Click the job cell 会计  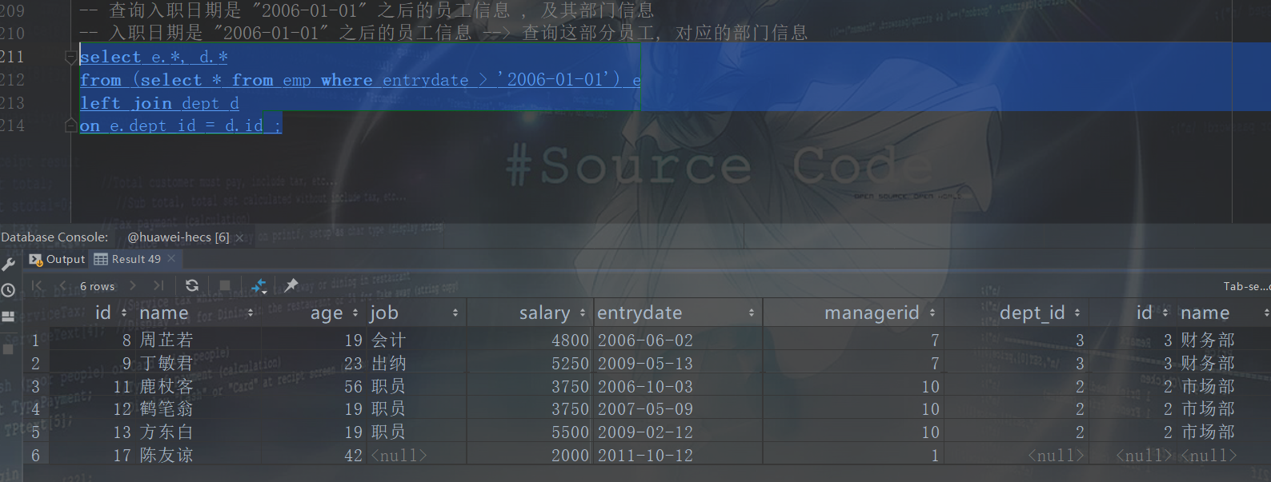pyautogui.click(x=388, y=341)
